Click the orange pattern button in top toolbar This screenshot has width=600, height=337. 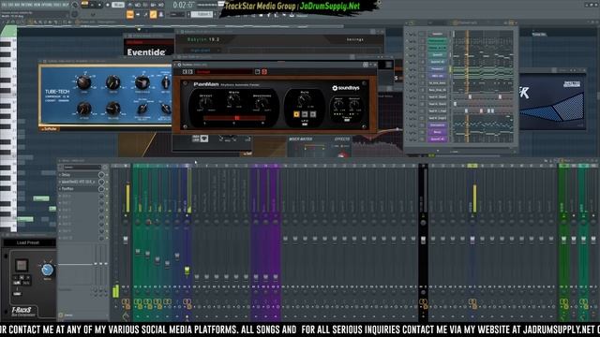click(x=130, y=14)
